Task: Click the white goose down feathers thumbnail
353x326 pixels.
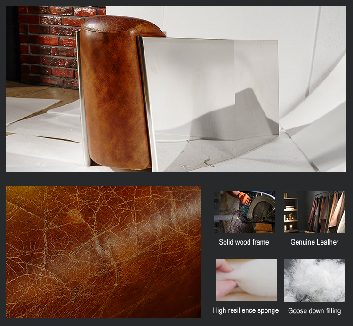Action: (315, 280)
